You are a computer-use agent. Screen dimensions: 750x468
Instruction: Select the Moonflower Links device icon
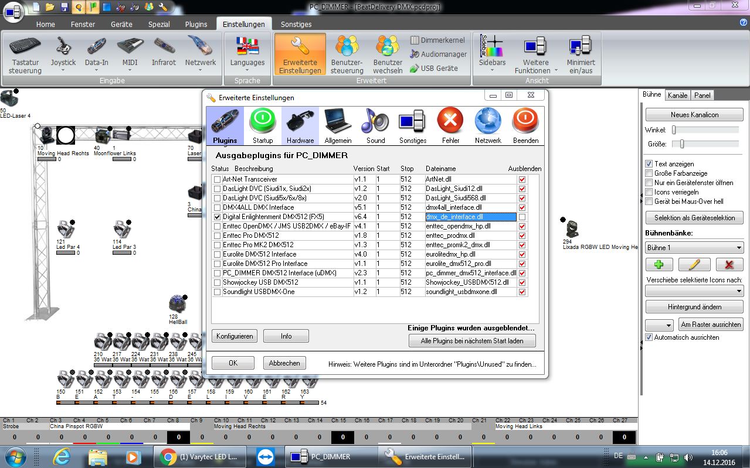103,136
